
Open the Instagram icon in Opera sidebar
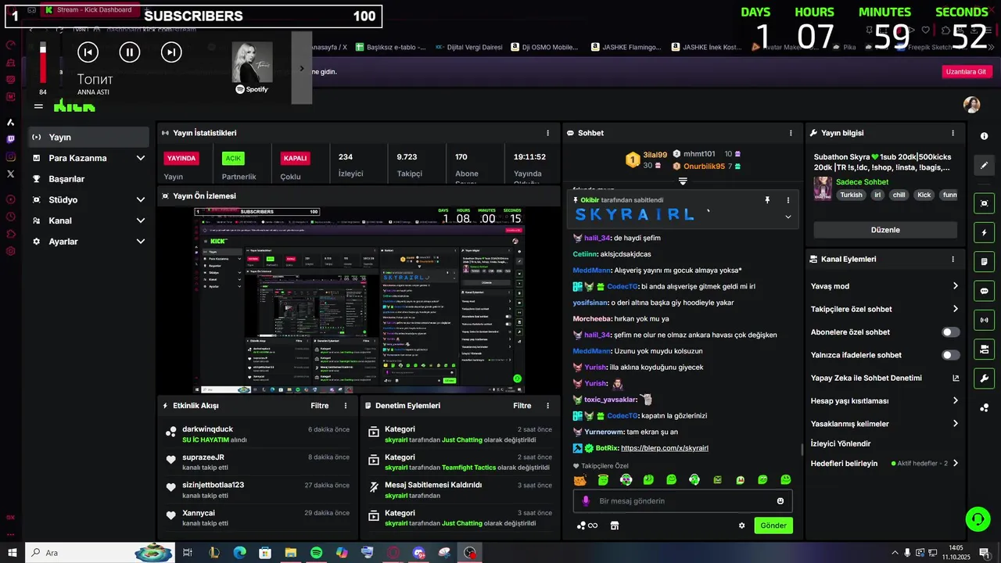pyautogui.click(x=10, y=156)
